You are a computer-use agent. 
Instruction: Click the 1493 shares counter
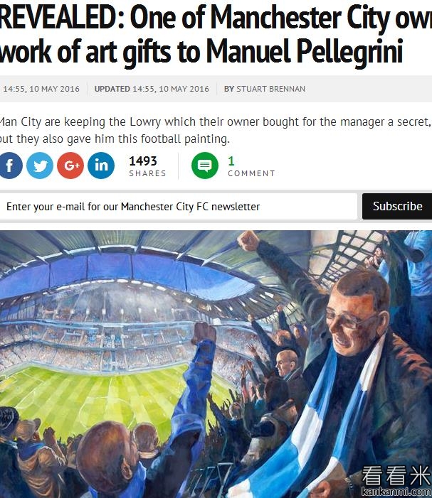[x=147, y=166]
